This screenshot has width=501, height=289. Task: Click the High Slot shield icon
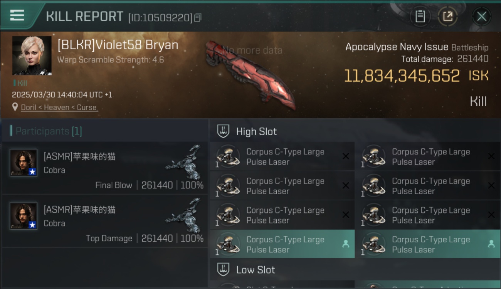point(223,131)
